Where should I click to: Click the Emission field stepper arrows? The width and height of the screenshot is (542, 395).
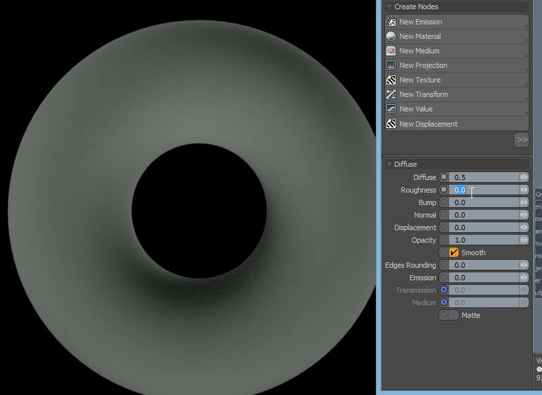(524, 277)
